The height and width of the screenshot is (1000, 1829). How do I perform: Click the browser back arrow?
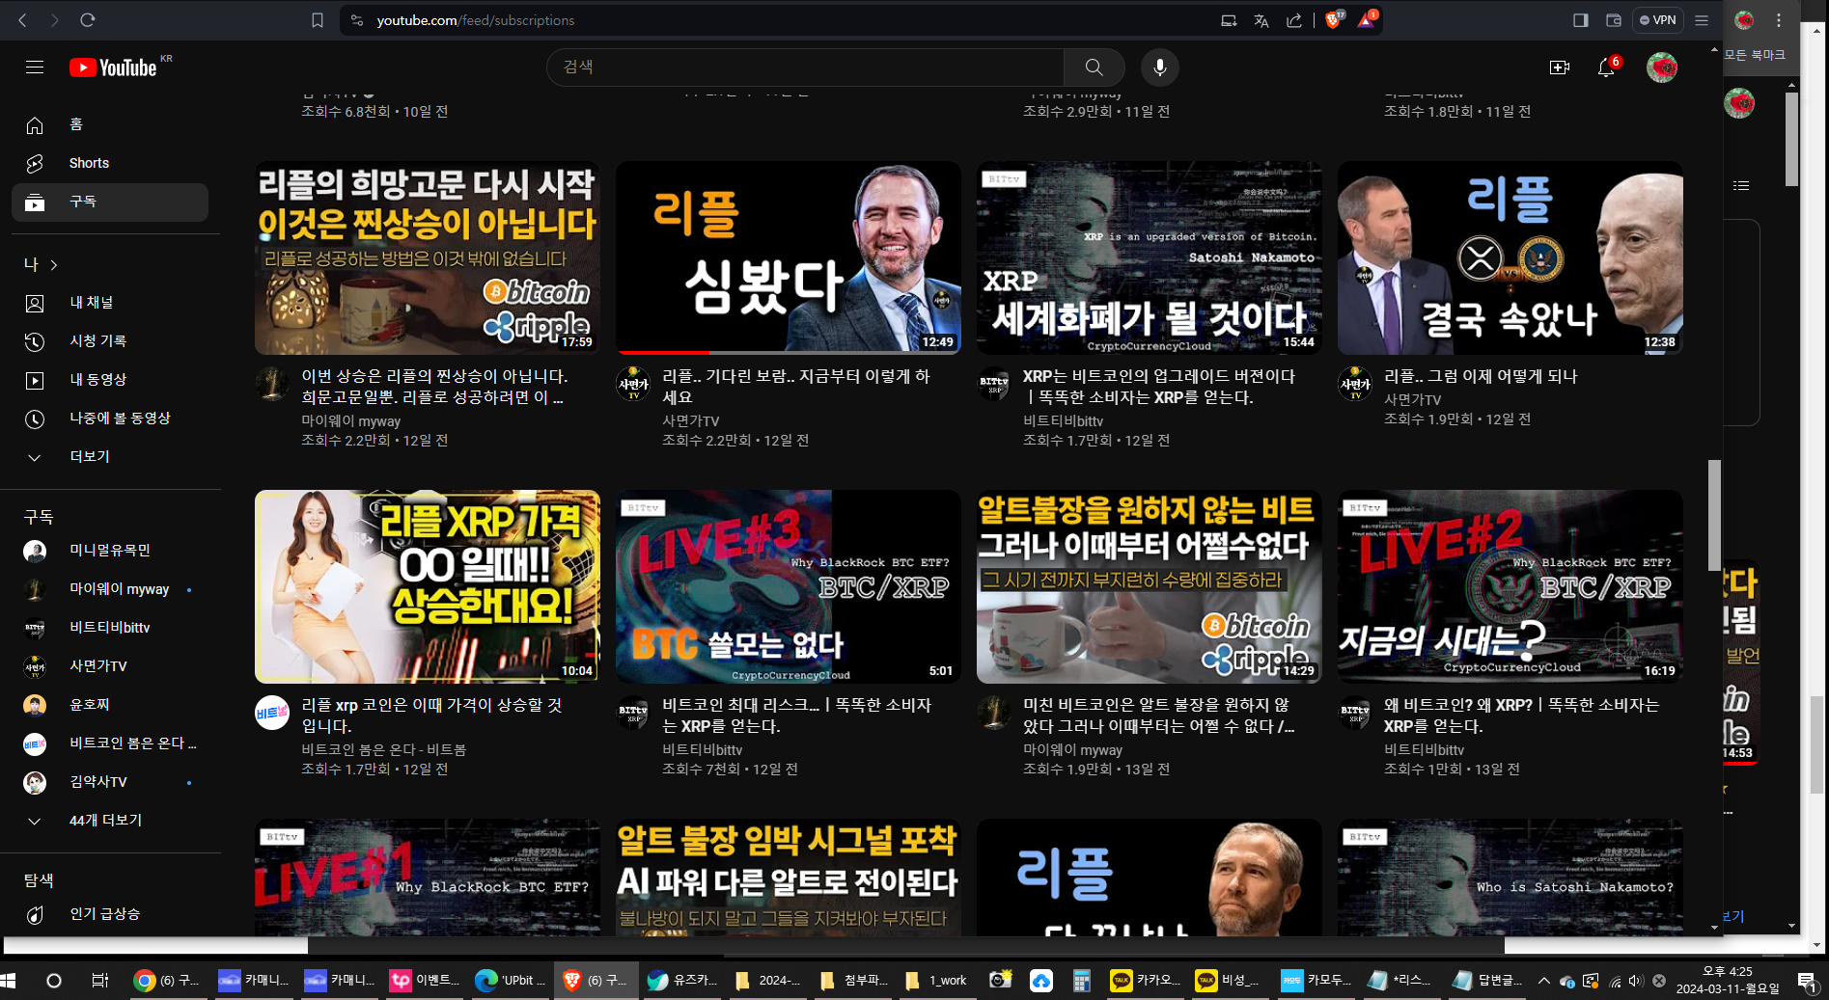[x=23, y=19]
